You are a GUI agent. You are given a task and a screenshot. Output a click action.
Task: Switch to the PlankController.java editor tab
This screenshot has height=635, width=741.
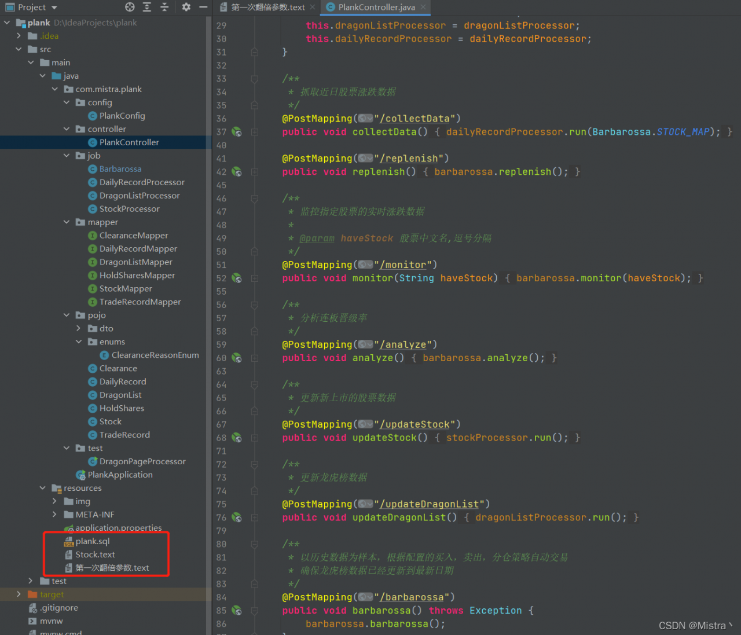(x=377, y=8)
